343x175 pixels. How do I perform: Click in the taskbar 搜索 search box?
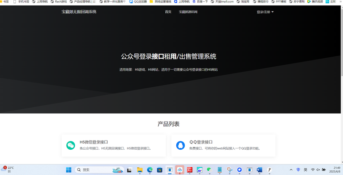pyautogui.click(x=100, y=170)
